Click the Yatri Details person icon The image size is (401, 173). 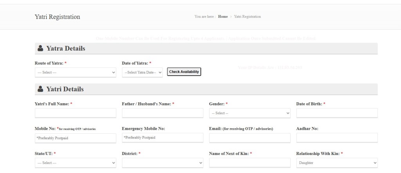tap(40, 89)
